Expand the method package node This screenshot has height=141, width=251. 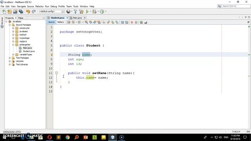(x=13, y=35)
